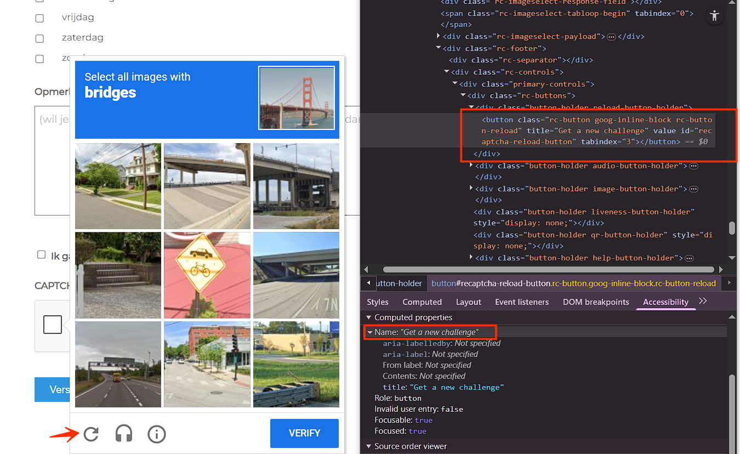This screenshot has width=740, height=454.
Task: Click ellipsis beside audio-button-holder div
Action: point(693,166)
